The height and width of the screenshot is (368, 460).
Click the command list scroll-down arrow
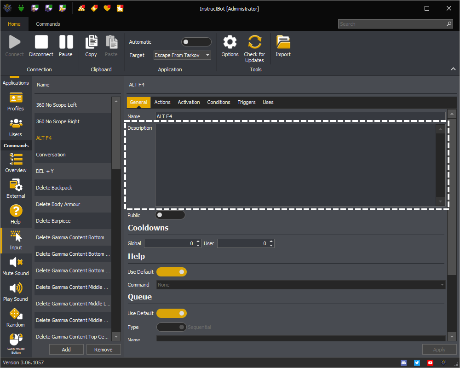116,337
